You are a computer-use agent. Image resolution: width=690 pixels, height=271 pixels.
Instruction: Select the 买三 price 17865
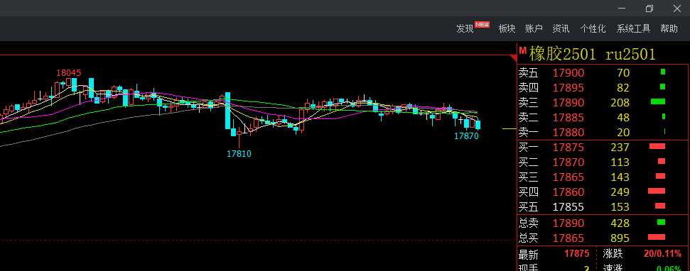[568, 177]
